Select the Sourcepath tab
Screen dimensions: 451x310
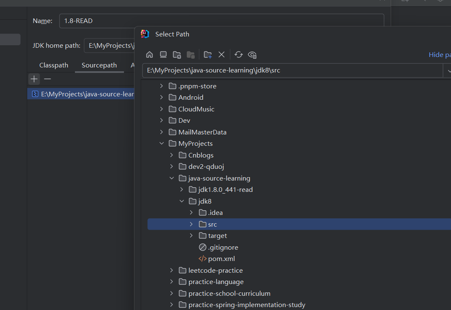point(99,65)
